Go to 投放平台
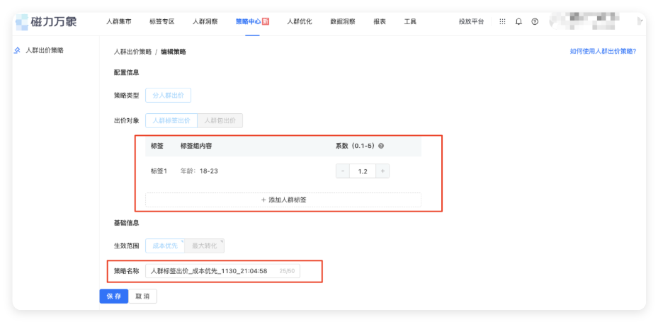The width and height of the screenshot is (658, 322). pos(471,22)
